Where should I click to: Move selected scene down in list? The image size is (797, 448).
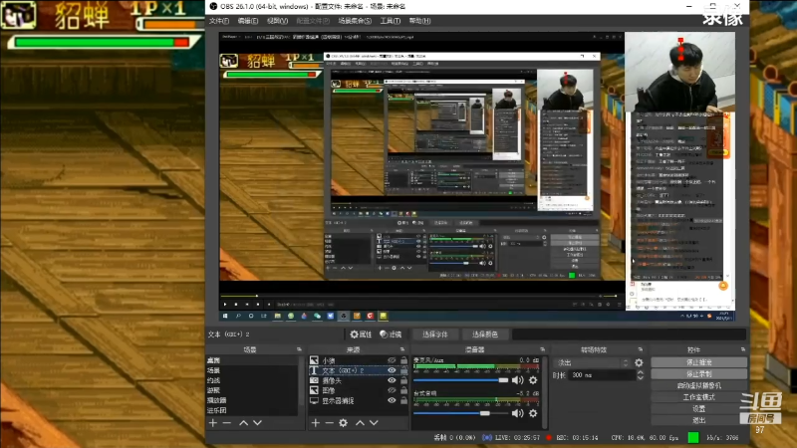(x=258, y=422)
